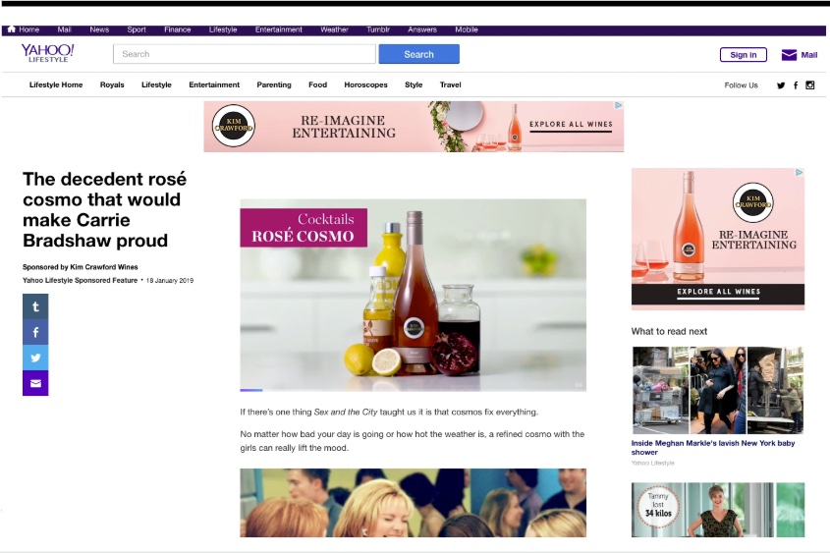The width and height of the screenshot is (830, 553).
Task: Go to Lifestyle Home section
Action: click(56, 84)
